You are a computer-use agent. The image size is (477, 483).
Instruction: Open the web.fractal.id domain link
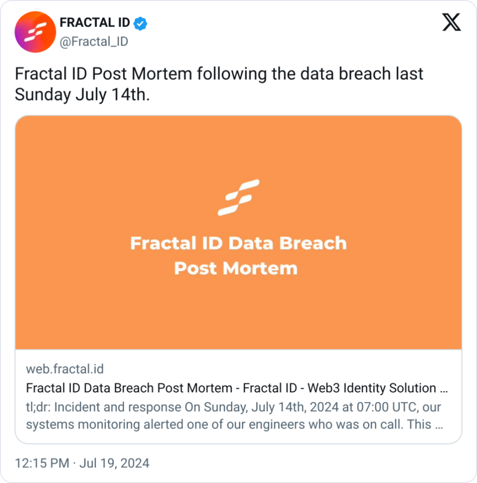[x=65, y=368]
